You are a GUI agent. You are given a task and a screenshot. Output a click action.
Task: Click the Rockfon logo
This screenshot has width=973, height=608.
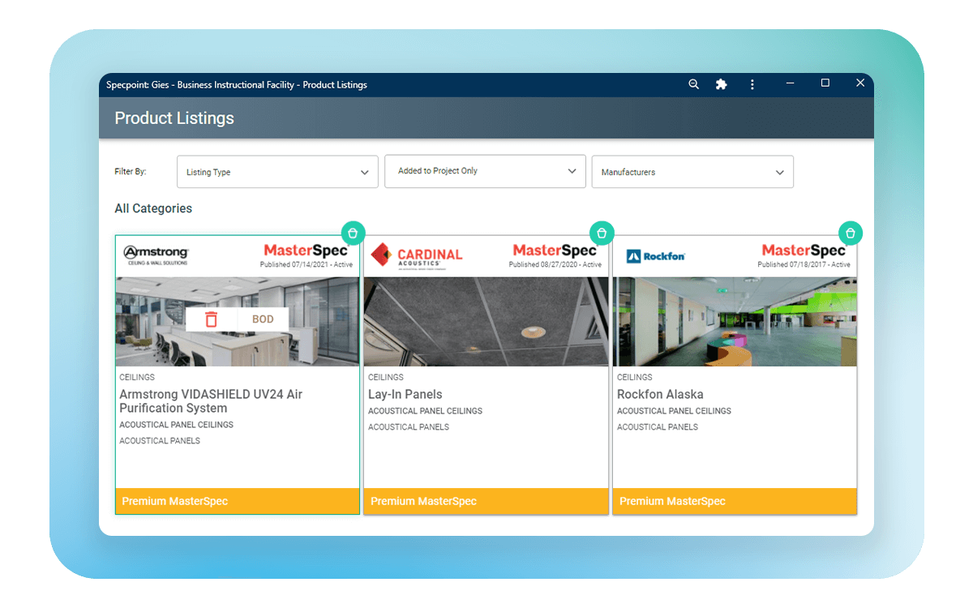[656, 256]
